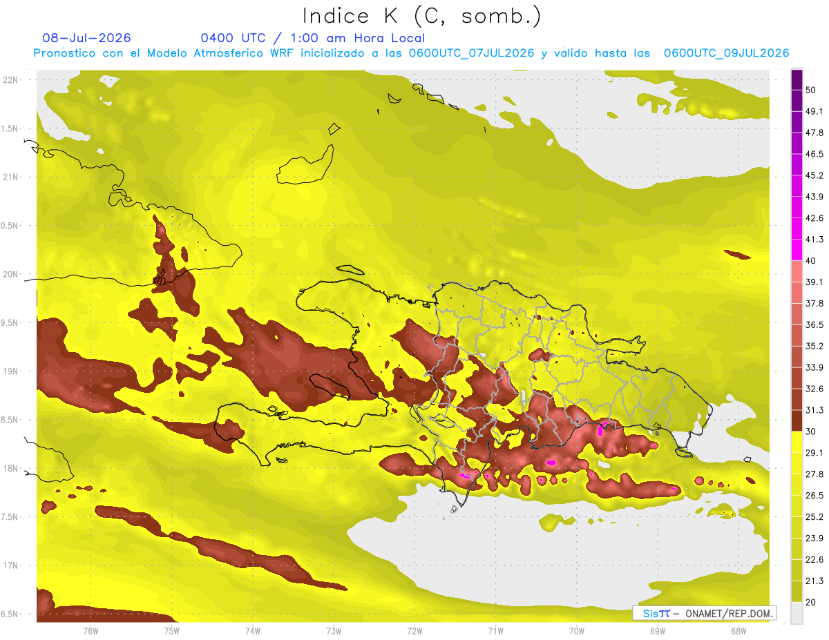Select the longitude axis label "73W"
This screenshot has width=829, height=640.
click(334, 631)
